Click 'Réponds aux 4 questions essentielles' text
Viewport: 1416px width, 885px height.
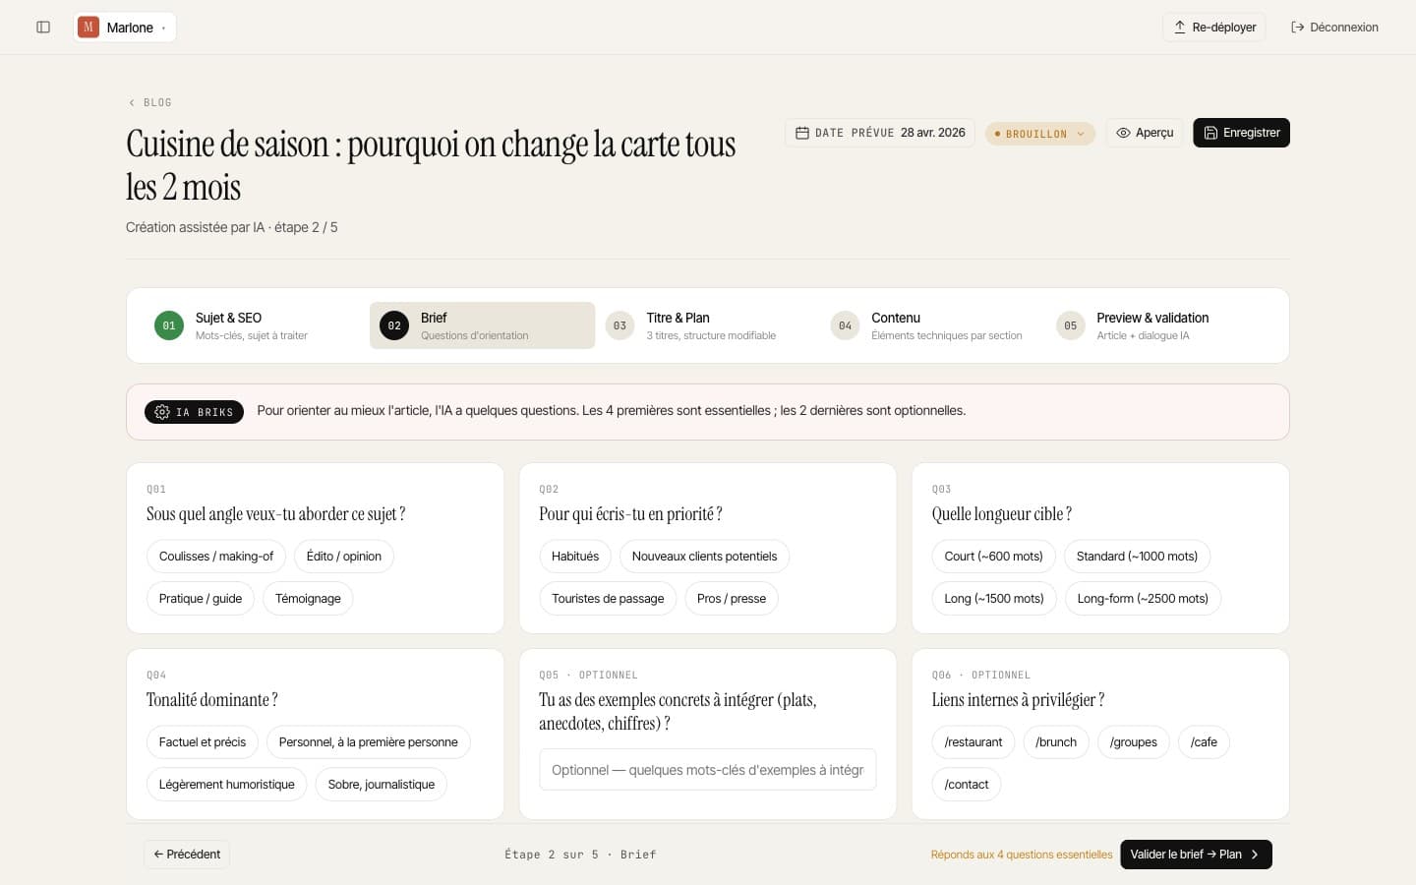click(1022, 855)
